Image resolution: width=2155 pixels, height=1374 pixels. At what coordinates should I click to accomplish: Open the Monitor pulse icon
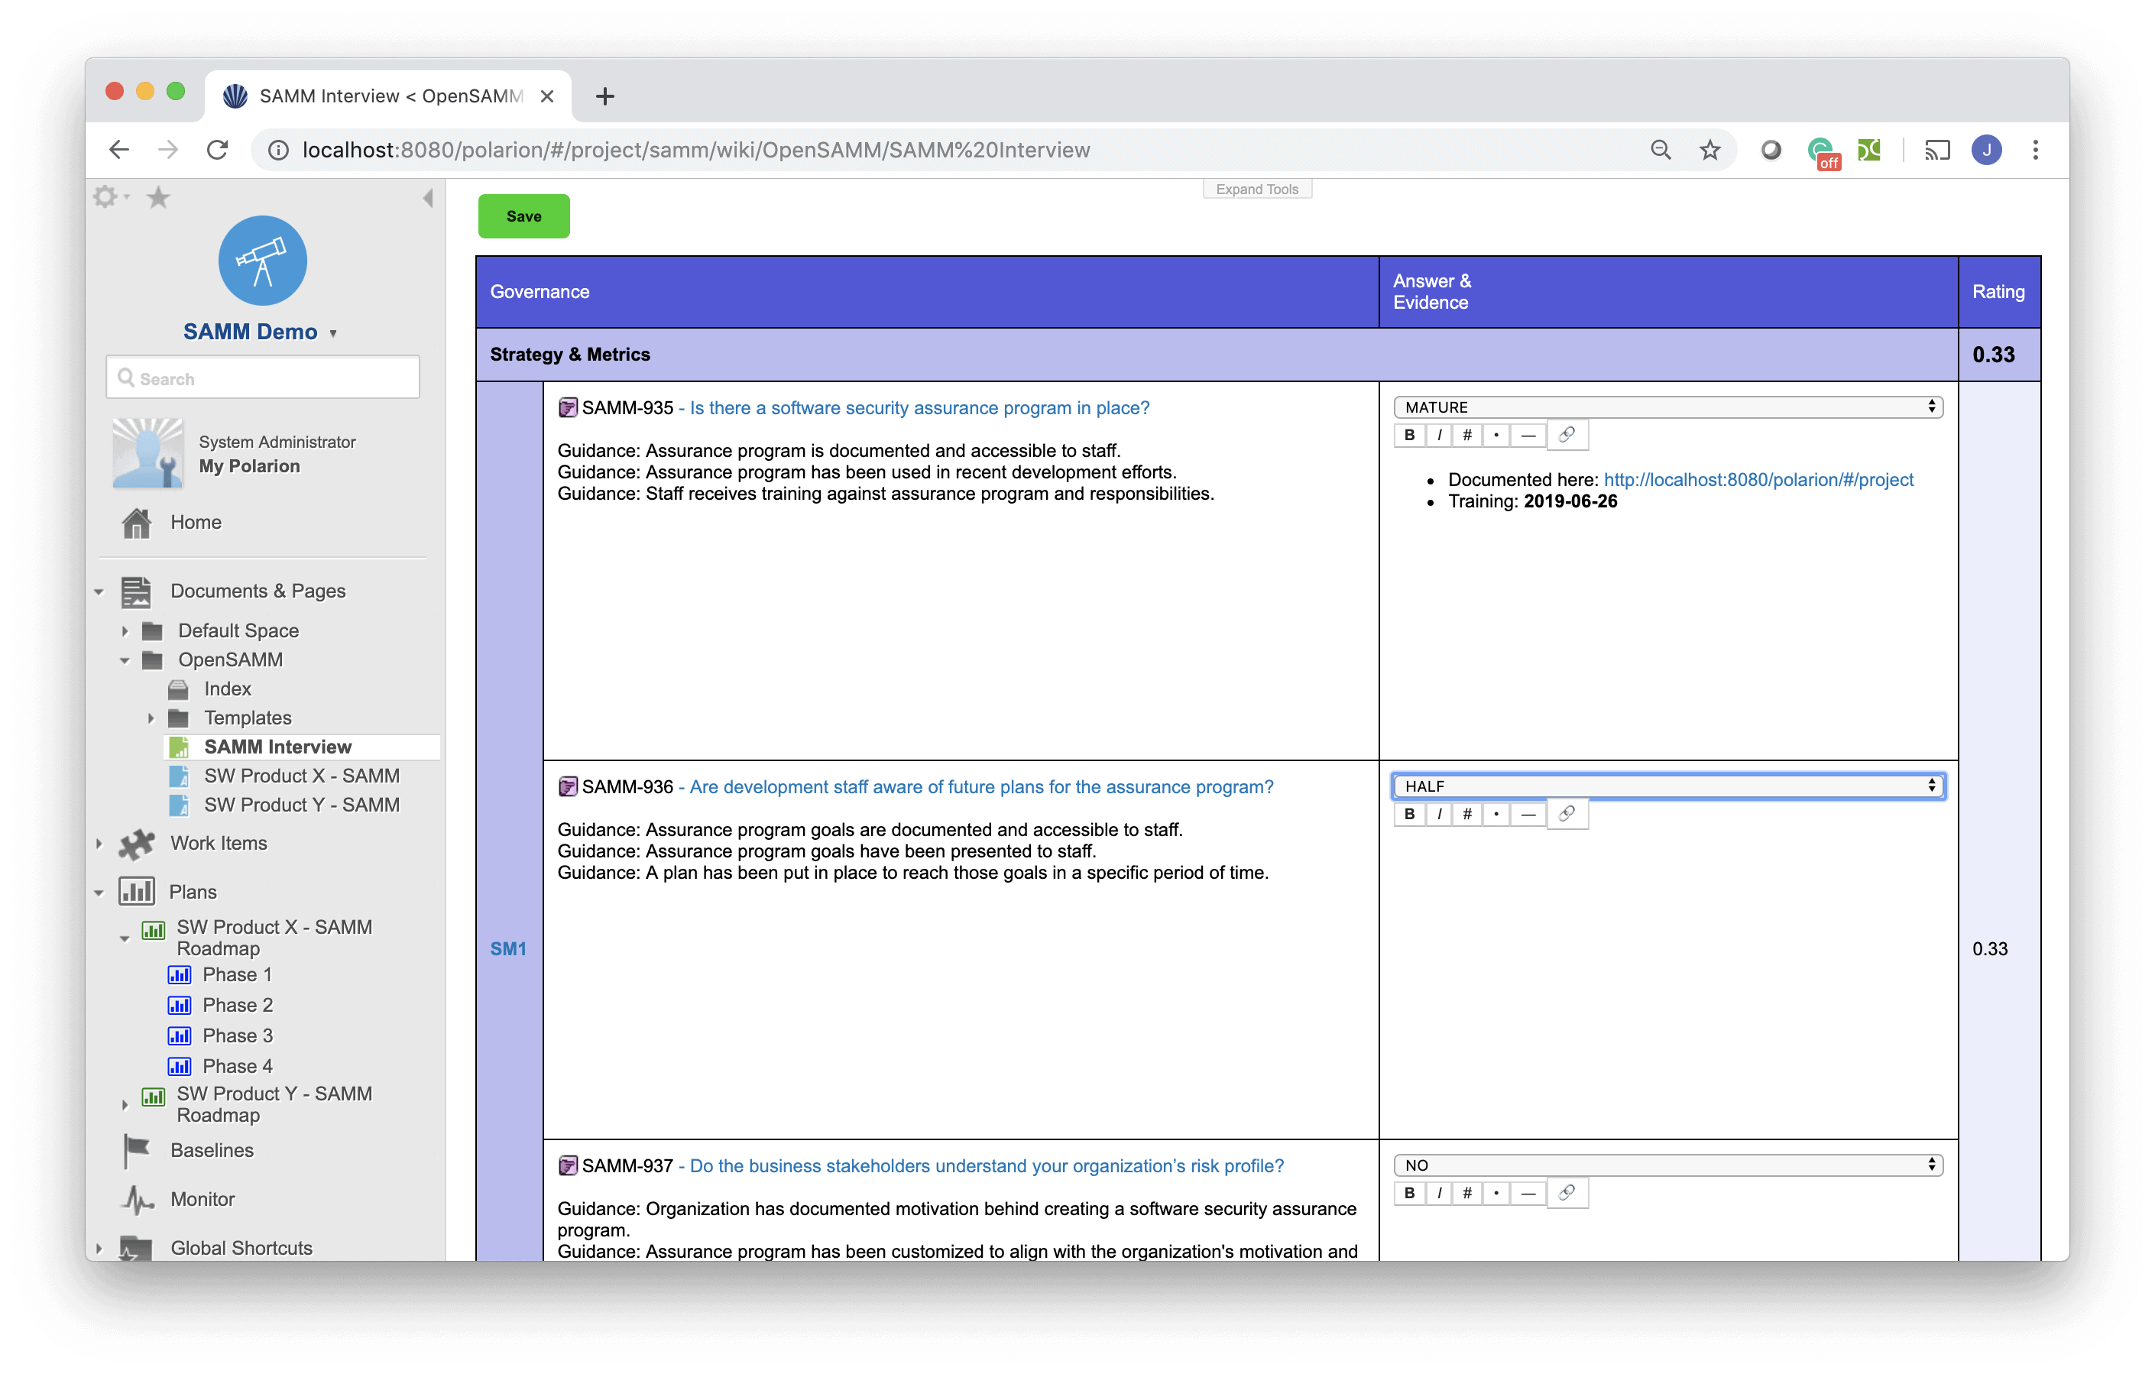click(x=137, y=1200)
